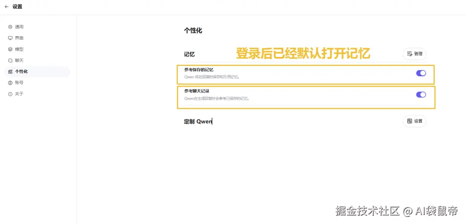Image resolution: width=465 pixels, height=224 pixels.
Task: Select the 个性化 settings section
Action: [x=37, y=72]
